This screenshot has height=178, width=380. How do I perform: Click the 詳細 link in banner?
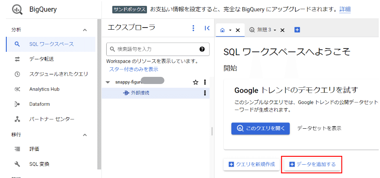point(345,10)
